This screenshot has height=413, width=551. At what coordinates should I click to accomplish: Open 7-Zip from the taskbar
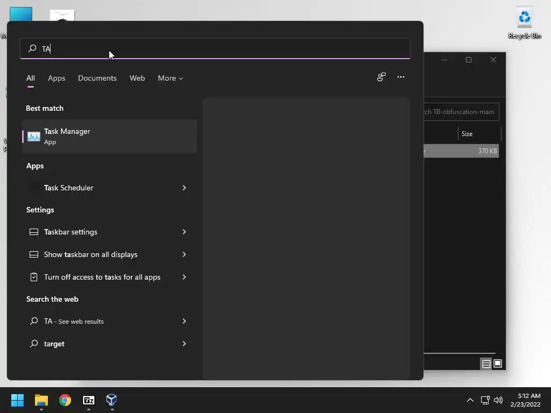tap(89, 400)
